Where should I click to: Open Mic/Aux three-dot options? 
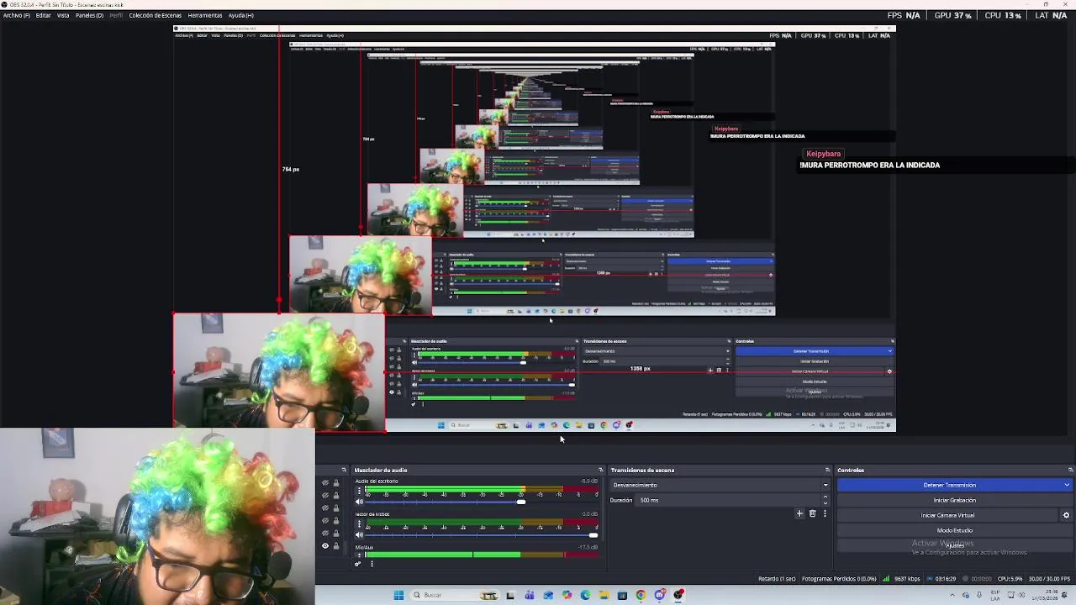(360, 555)
